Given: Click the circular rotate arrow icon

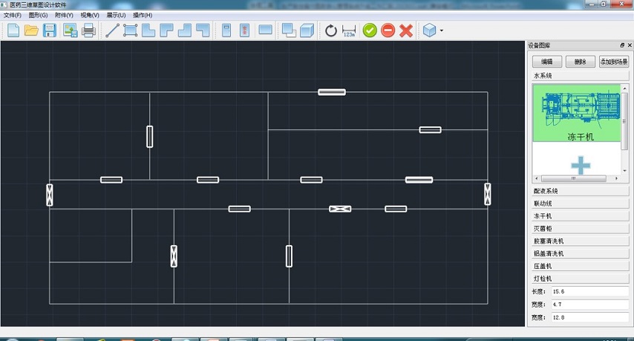Looking at the screenshot, I should (331, 30).
